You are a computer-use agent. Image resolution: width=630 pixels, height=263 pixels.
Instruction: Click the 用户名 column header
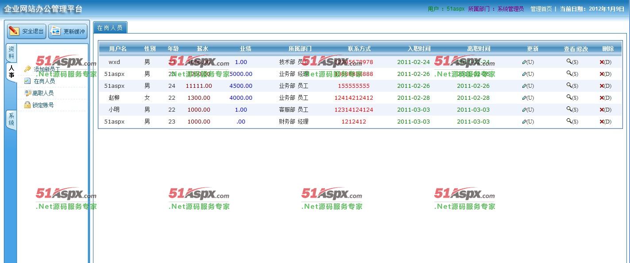point(118,49)
